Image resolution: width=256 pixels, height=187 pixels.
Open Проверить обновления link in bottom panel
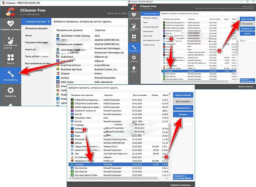[x=180, y=185]
